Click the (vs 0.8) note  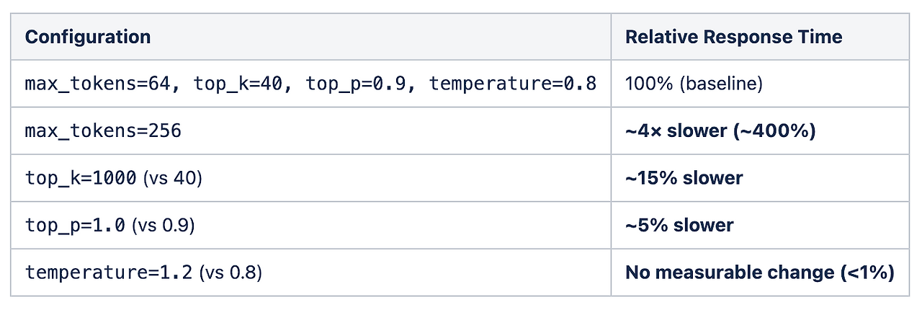pyautogui.click(x=232, y=273)
